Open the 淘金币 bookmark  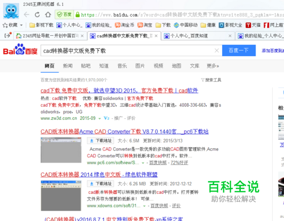[x=124, y=25]
